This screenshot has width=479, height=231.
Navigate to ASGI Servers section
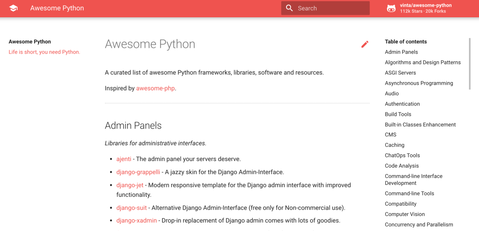point(400,73)
